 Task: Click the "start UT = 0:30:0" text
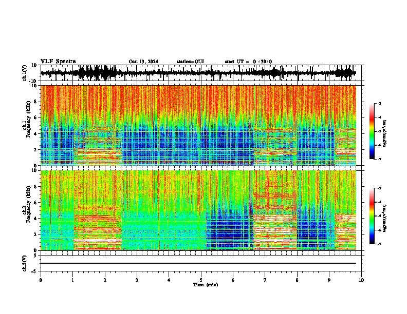pos(248,62)
